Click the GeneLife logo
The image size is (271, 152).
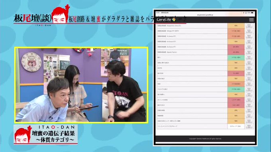tap(166, 19)
